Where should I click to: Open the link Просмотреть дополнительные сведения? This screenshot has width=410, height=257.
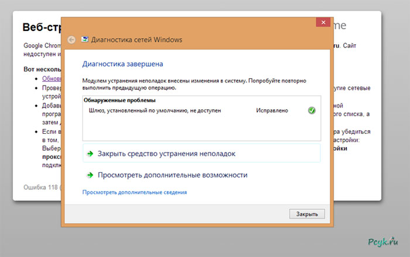135,192
